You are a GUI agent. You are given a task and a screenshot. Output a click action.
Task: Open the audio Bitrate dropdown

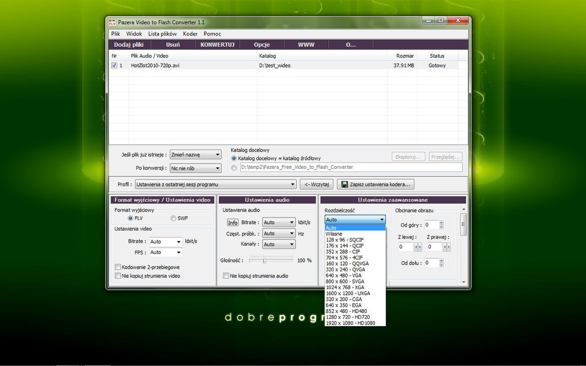(279, 222)
